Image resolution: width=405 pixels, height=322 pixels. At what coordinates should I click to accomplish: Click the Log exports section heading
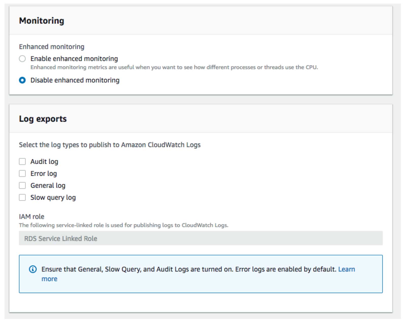pos(43,119)
